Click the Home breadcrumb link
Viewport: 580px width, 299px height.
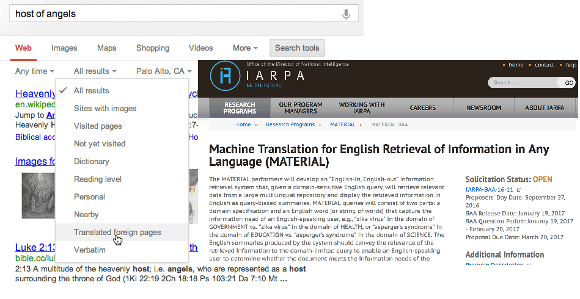pyautogui.click(x=243, y=124)
